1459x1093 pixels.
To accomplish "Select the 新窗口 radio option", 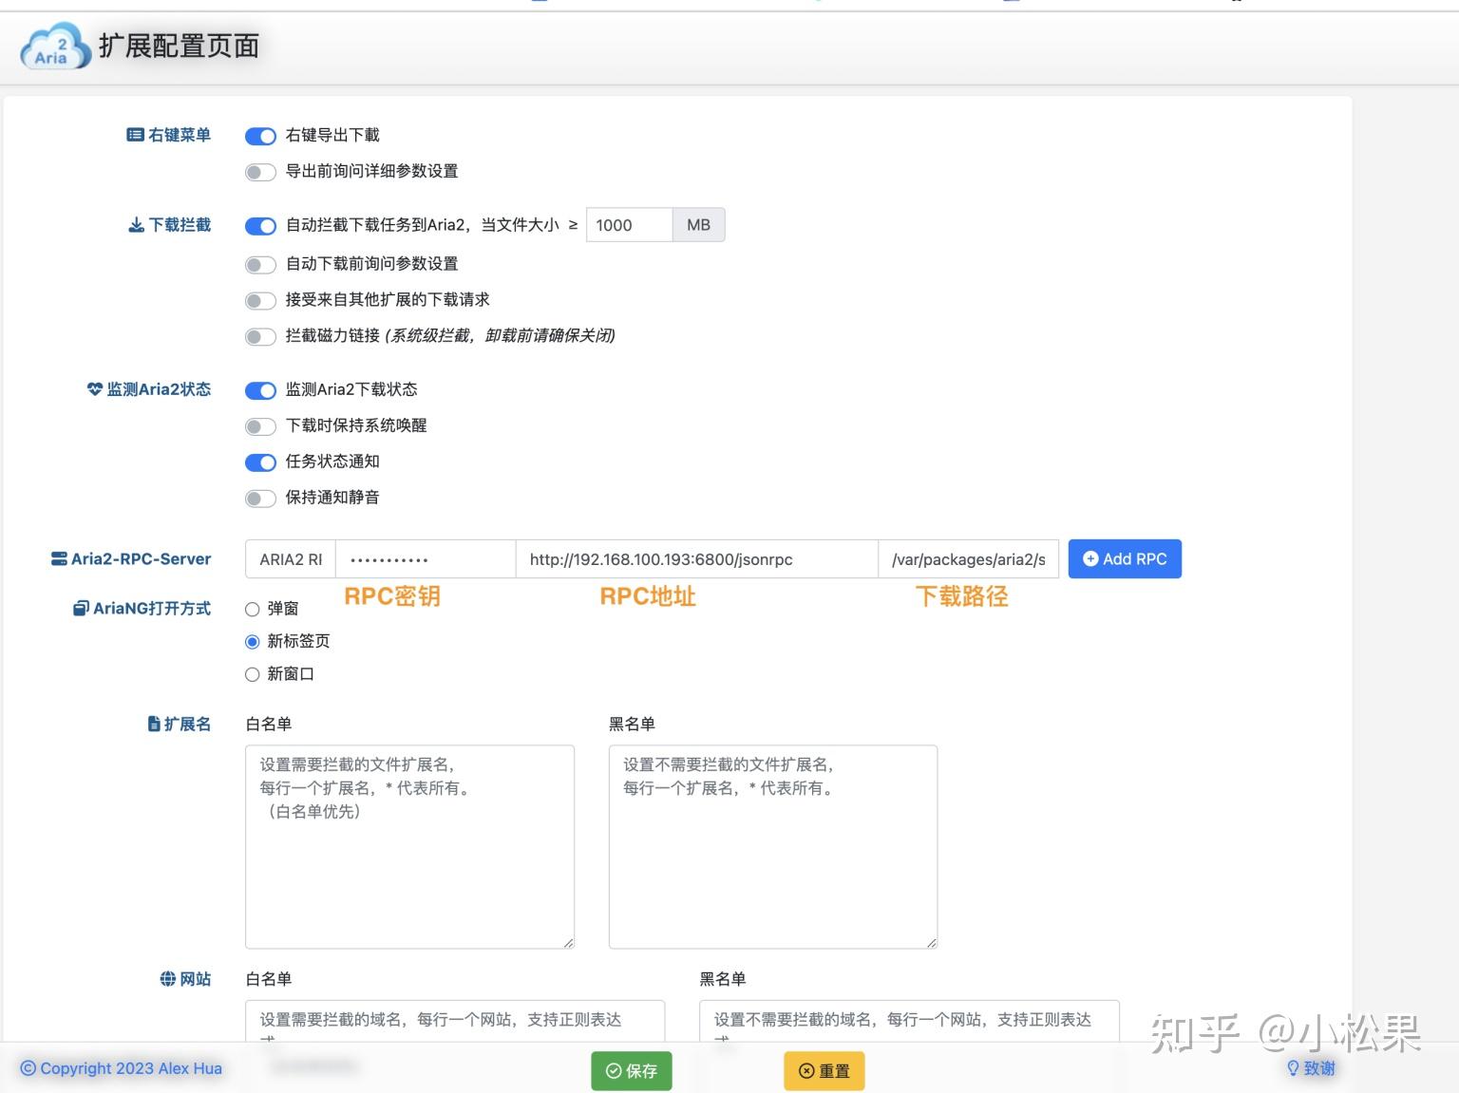I will 252,674.
